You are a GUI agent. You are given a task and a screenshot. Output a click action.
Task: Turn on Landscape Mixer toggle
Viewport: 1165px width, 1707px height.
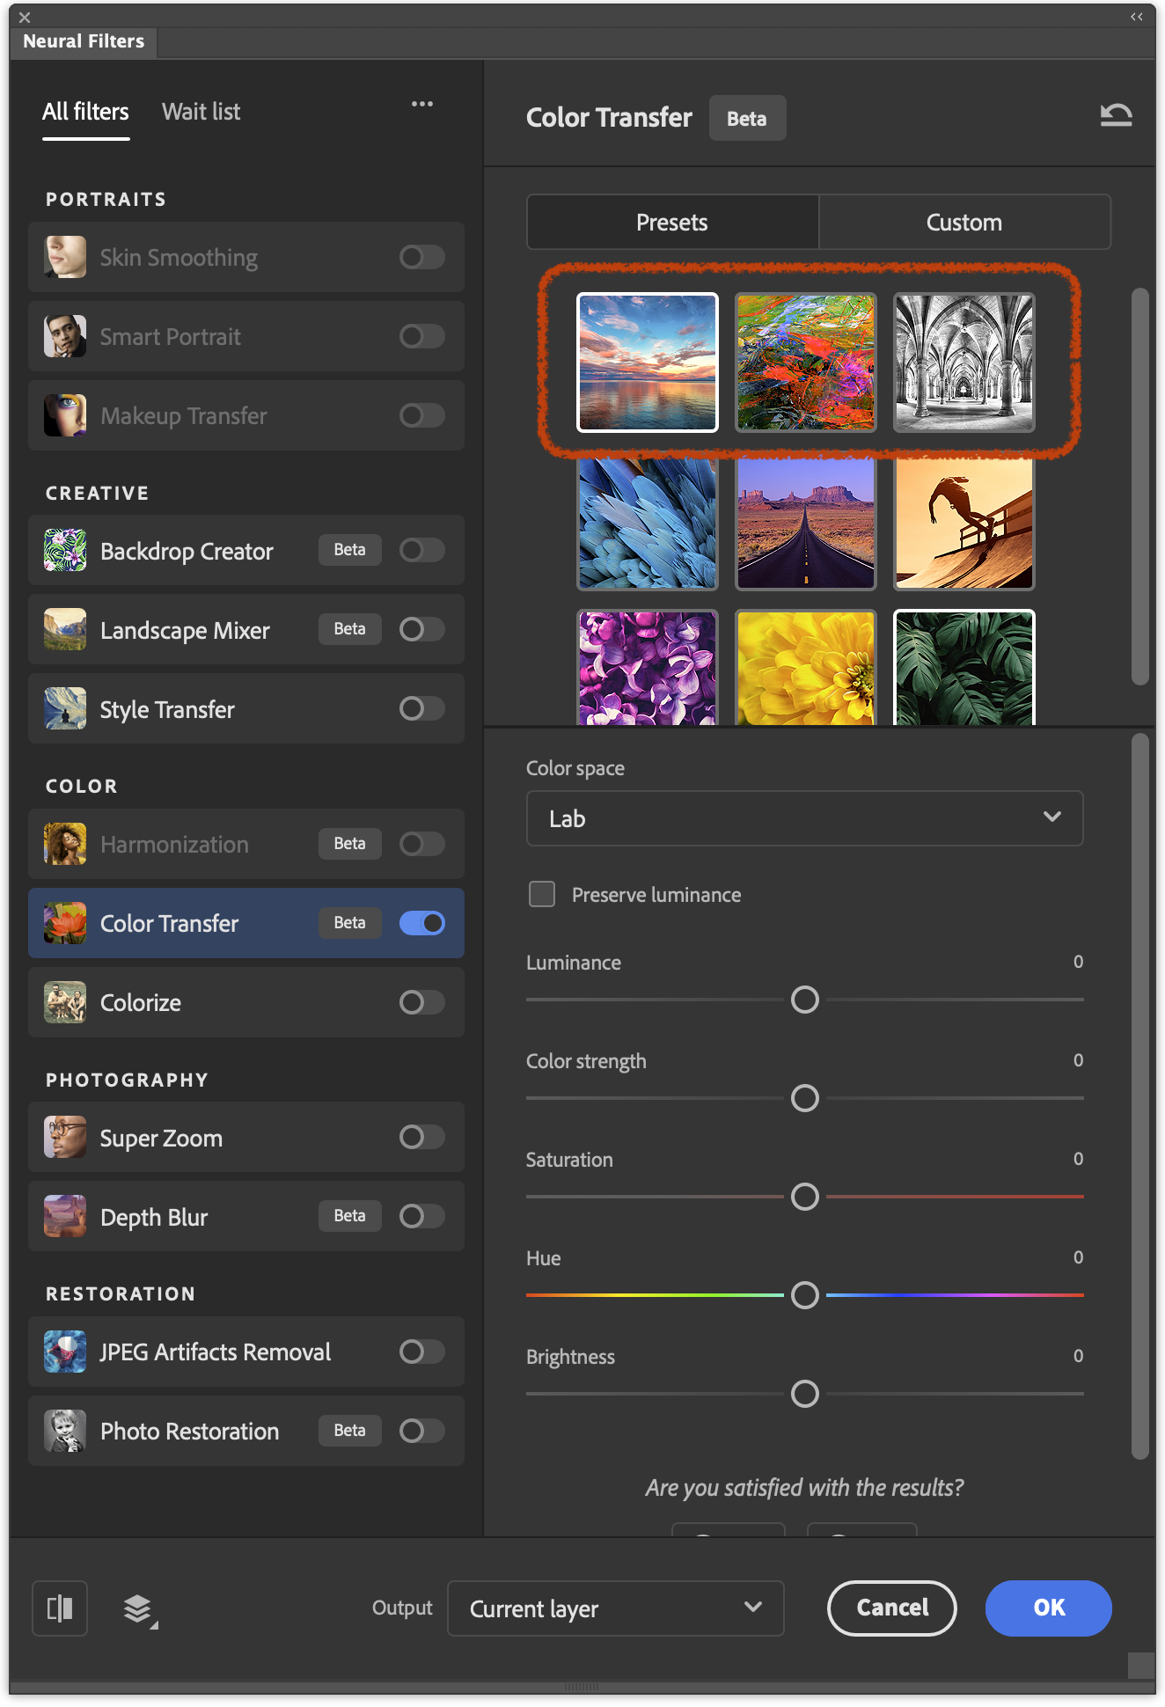[422, 629]
